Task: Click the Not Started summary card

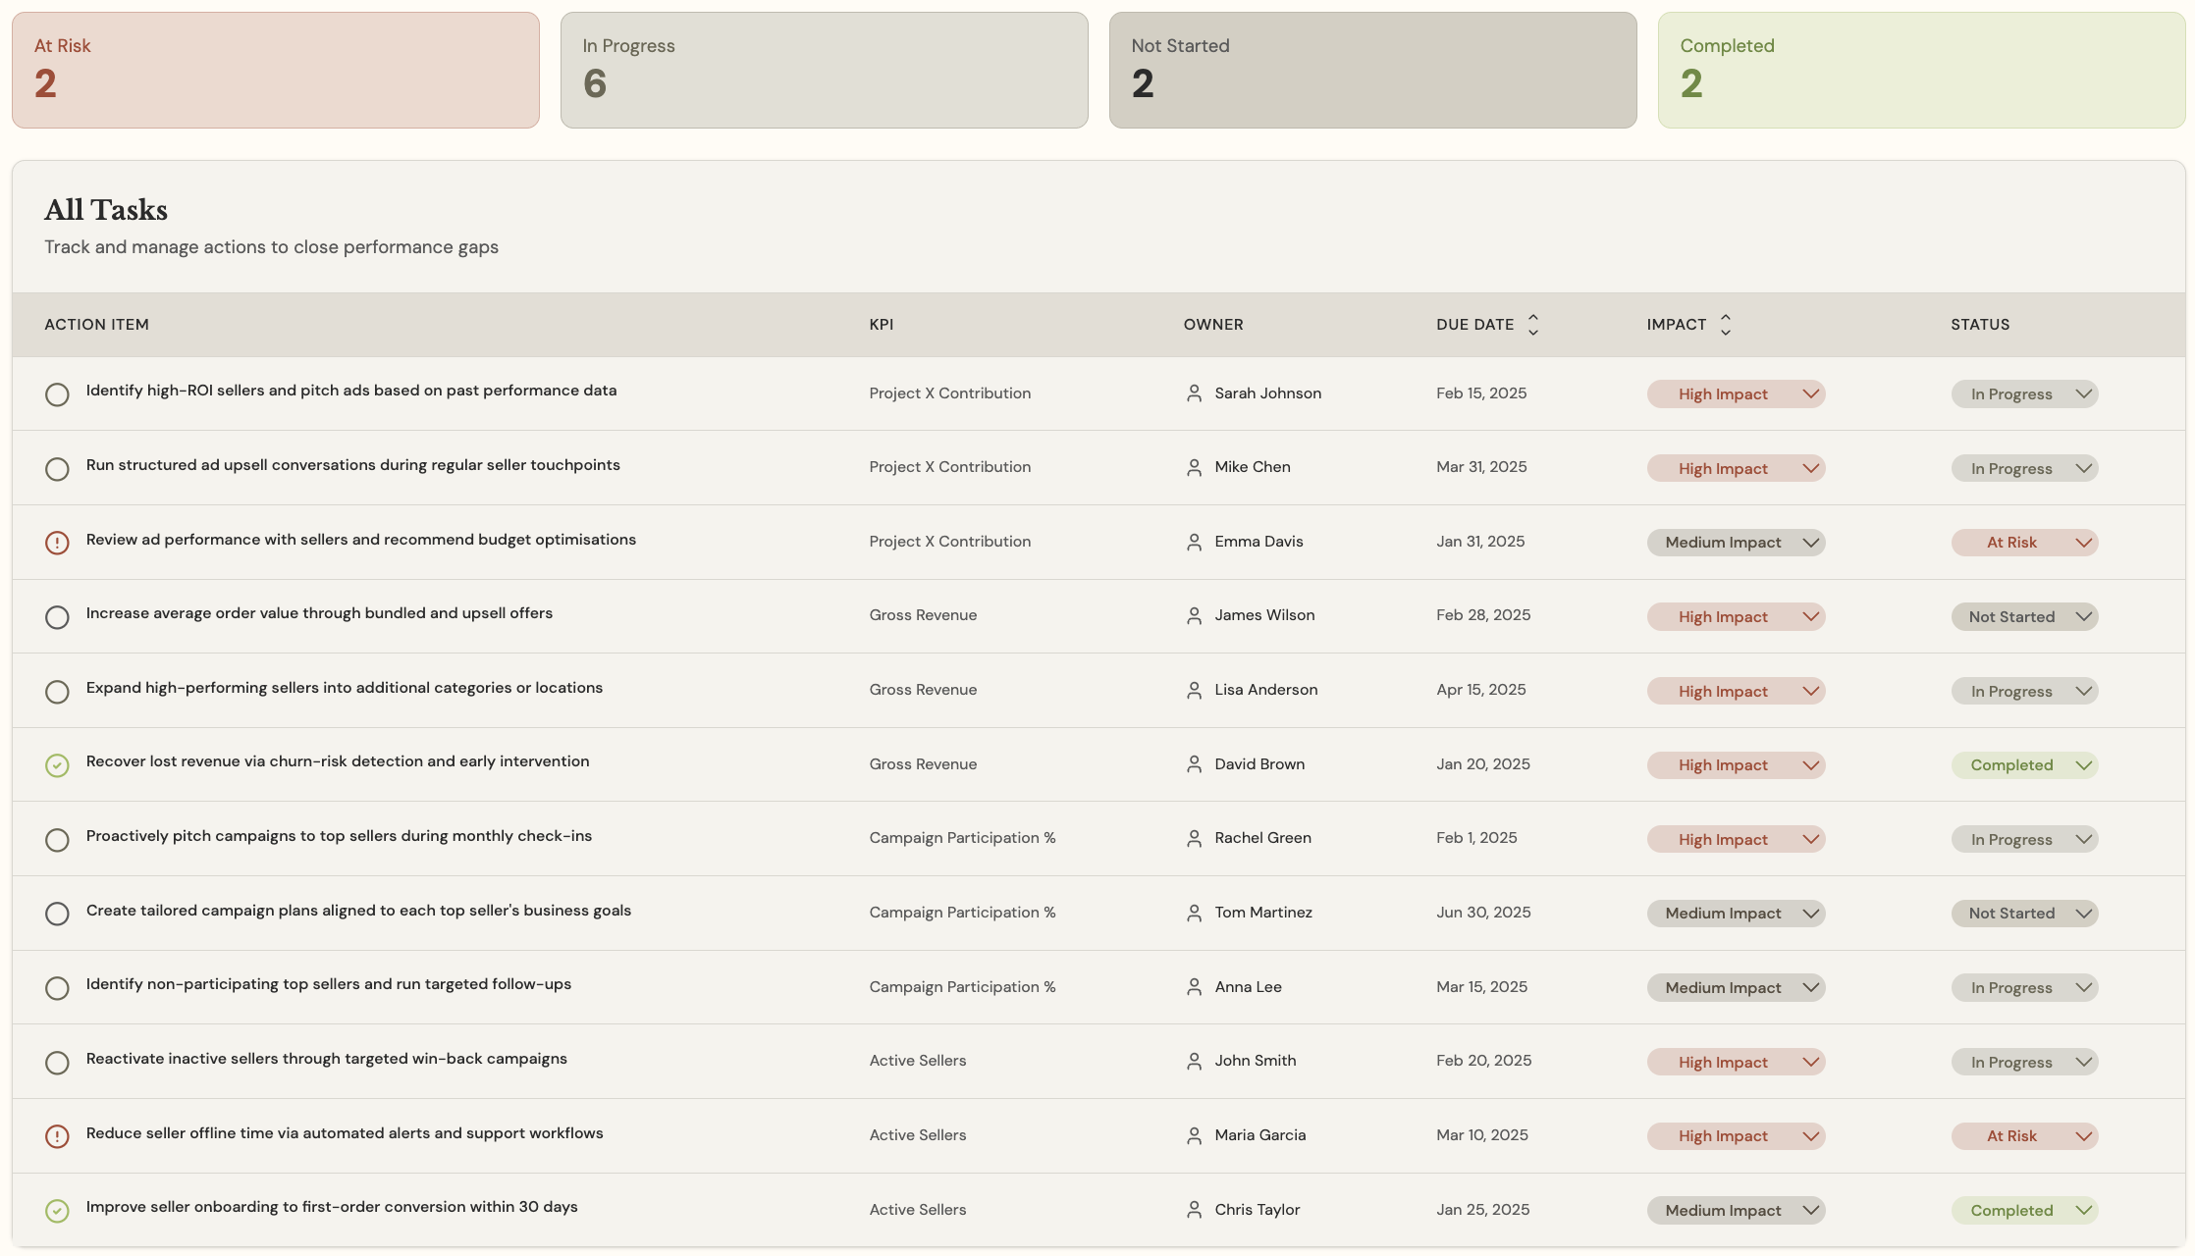Action: coord(1372,69)
